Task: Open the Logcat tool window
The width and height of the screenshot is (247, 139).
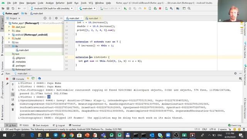Action: [59, 125]
